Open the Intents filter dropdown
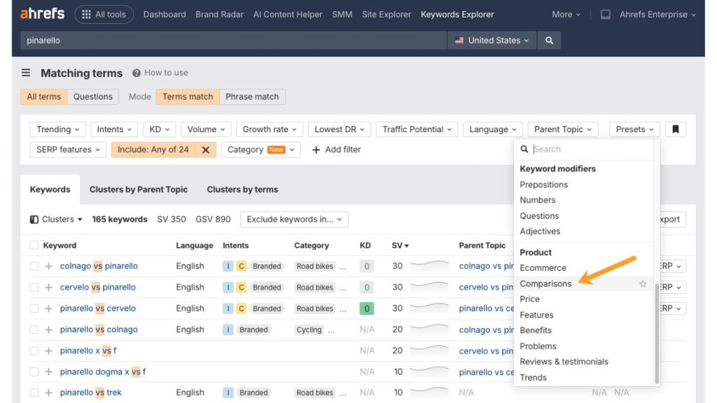This screenshot has height=403, width=717. pyautogui.click(x=114, y=129)
